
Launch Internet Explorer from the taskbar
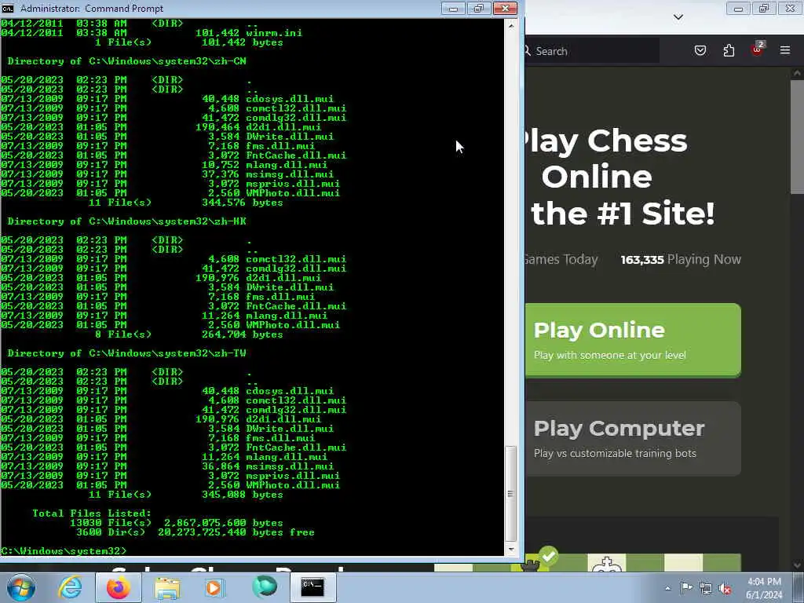(70, 587)
